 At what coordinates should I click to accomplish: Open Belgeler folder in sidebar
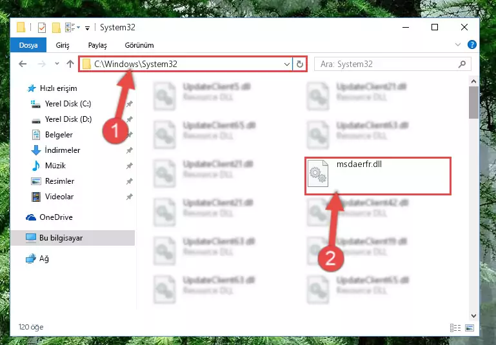59,135
